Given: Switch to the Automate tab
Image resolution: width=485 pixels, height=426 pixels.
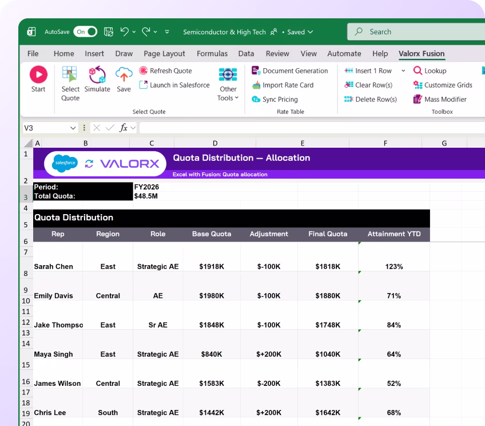Looking at the screenshot, I should coord(344,54).
